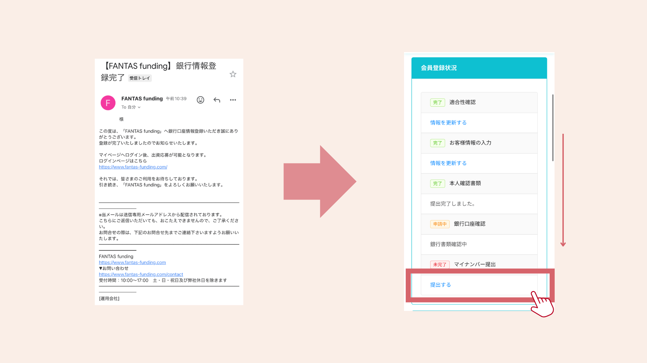
Task: Click 情報を更新する under 適合性確認
Action: [x=448, y=123]
